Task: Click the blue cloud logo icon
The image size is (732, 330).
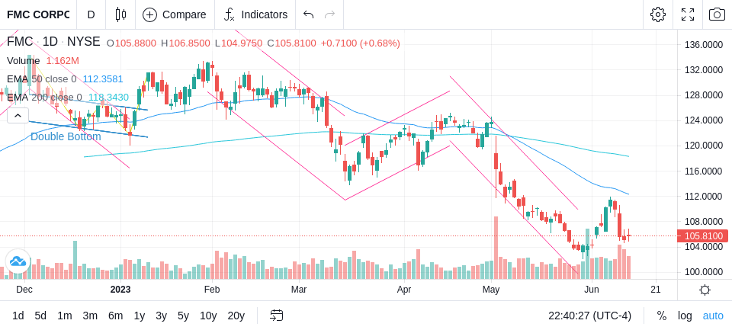Action: (x=18, y=261)
